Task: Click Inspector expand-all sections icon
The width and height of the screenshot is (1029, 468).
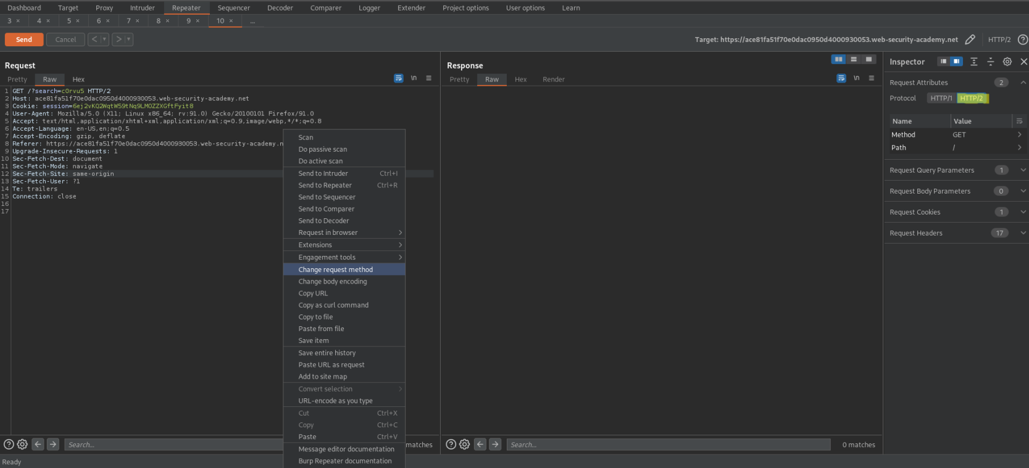Action: [x=973, y=62]
